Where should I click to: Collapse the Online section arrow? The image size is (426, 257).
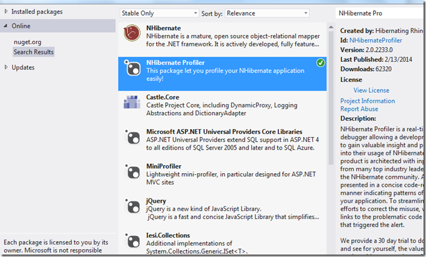point(5,26)
